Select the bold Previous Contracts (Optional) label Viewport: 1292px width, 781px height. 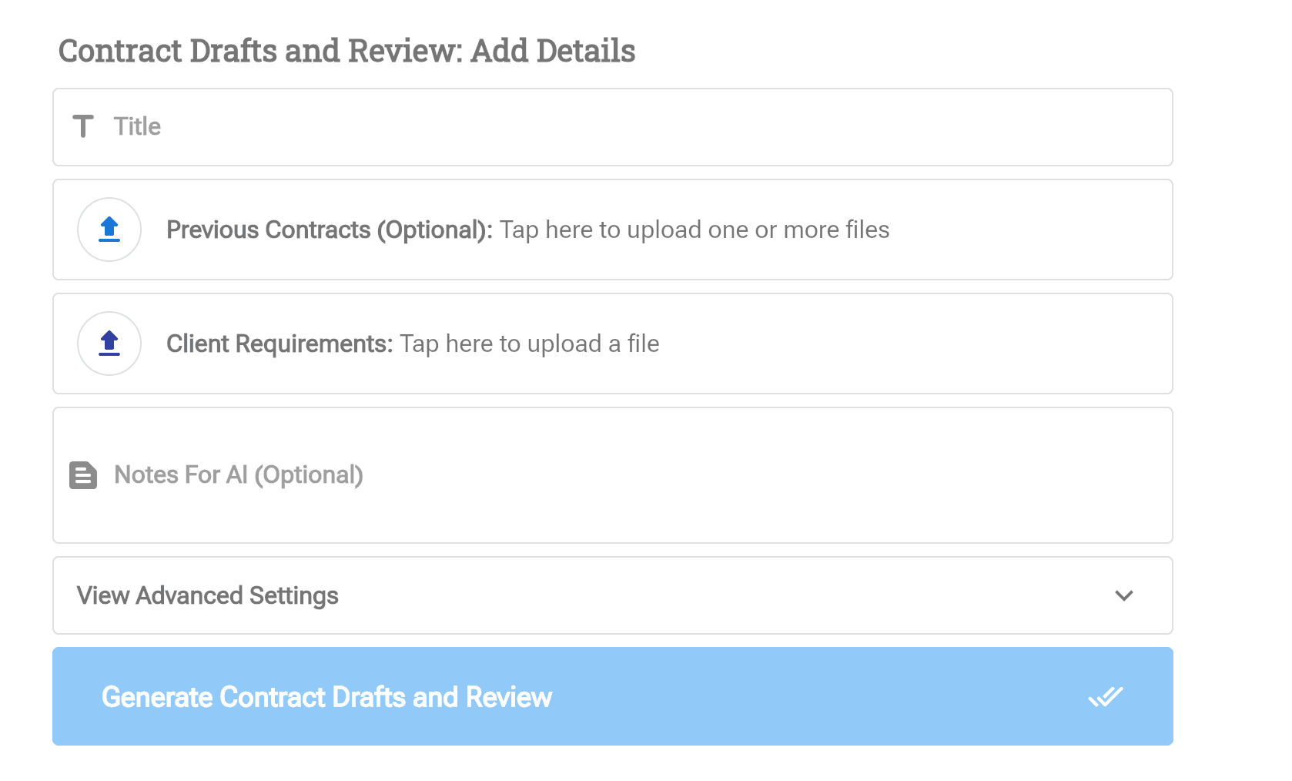[x=329, y=230]
